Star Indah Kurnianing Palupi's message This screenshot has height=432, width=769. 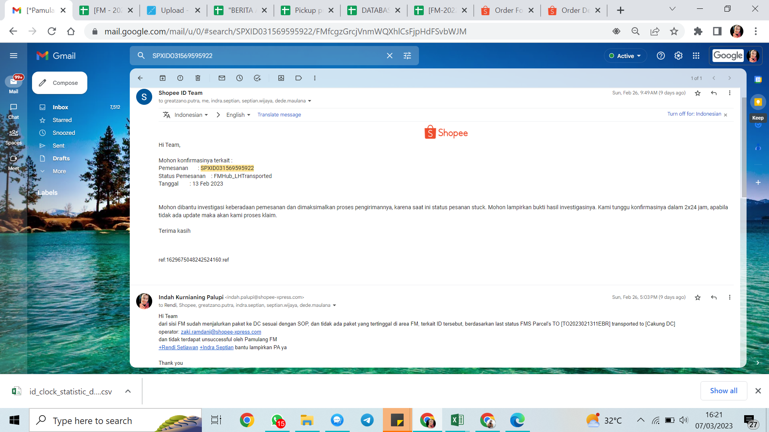tap(698, 297)
